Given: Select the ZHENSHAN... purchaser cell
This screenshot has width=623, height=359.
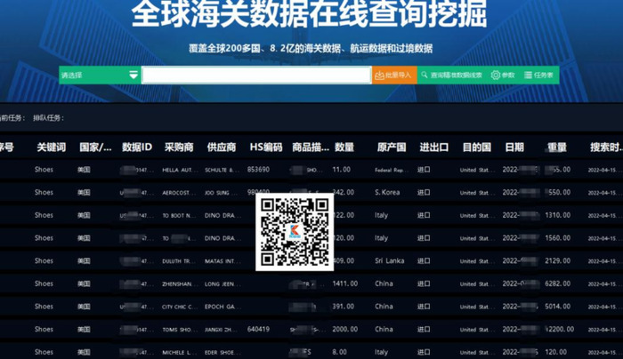Looking at the screenshot, I should click(x=179, y=284).
